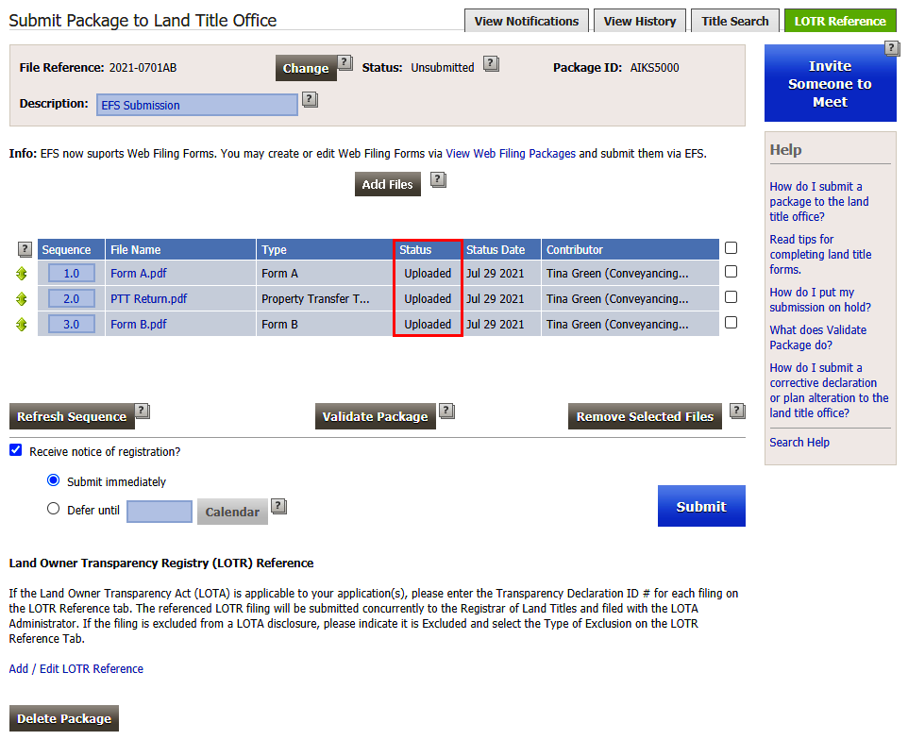908x740 pixels.
Task: Click the Status Date column header
Action: [501, 249]
